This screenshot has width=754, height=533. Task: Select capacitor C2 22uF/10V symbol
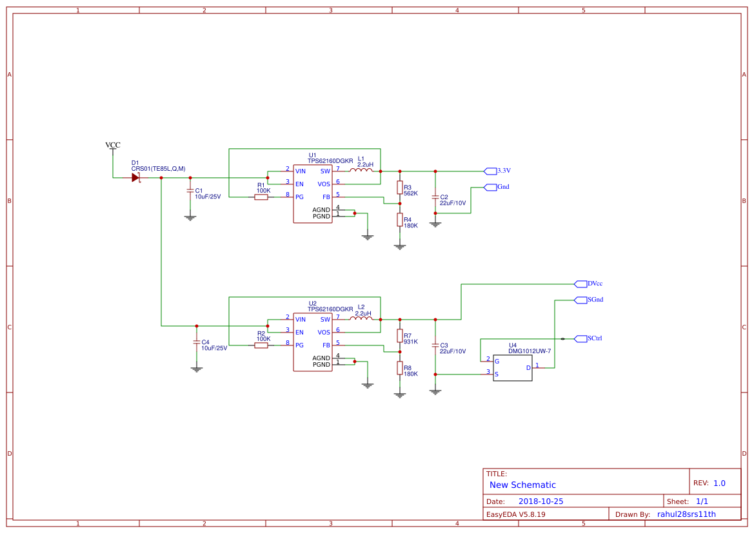point(435,197)
